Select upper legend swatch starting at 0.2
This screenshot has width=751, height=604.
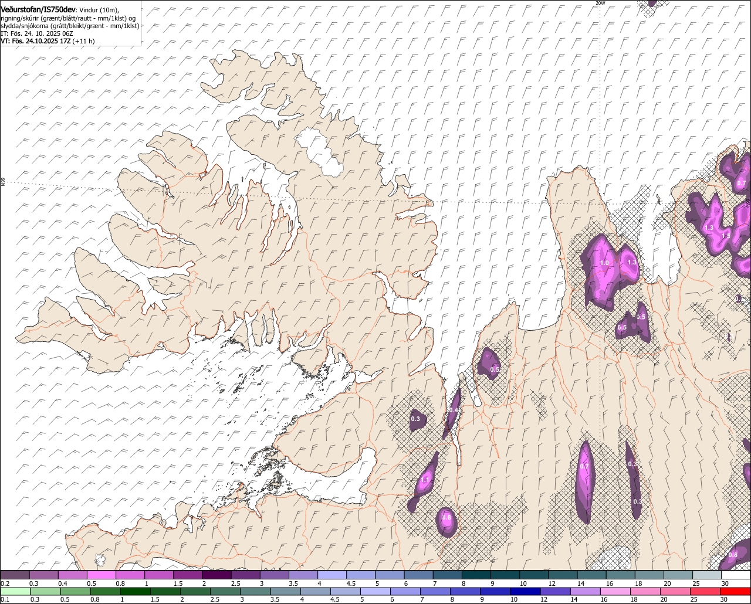pyautogui.click(x=15, y=575)
